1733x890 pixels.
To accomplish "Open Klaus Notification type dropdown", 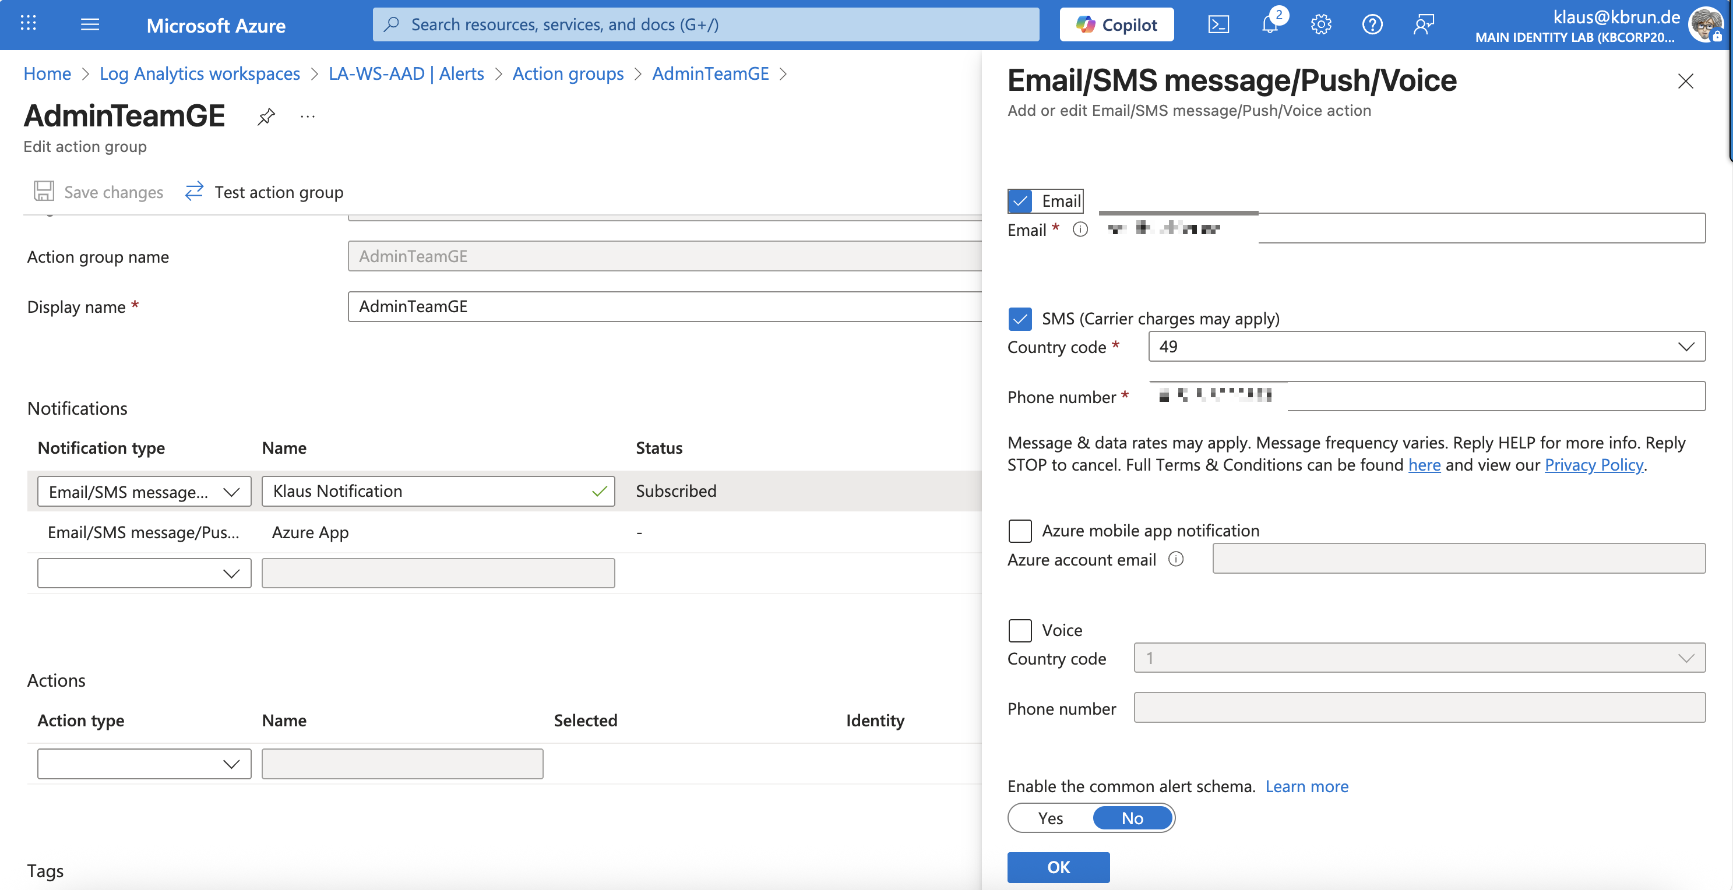I will point(144,492).
